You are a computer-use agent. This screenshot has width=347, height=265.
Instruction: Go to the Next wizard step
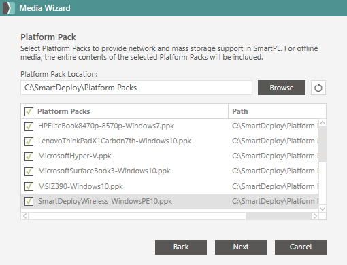pos(241,247)
